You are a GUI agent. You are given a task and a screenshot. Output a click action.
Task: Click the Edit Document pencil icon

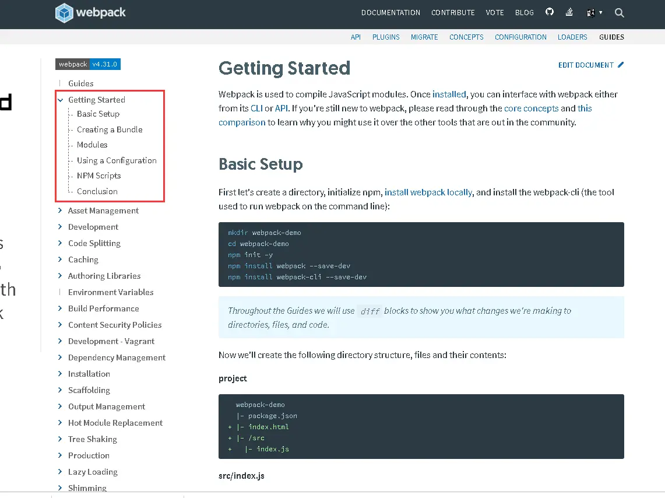click(621, 65)
